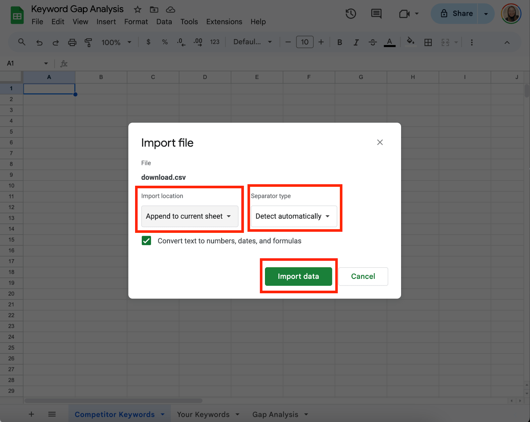Click the Import data button

(x=298, y=276)
